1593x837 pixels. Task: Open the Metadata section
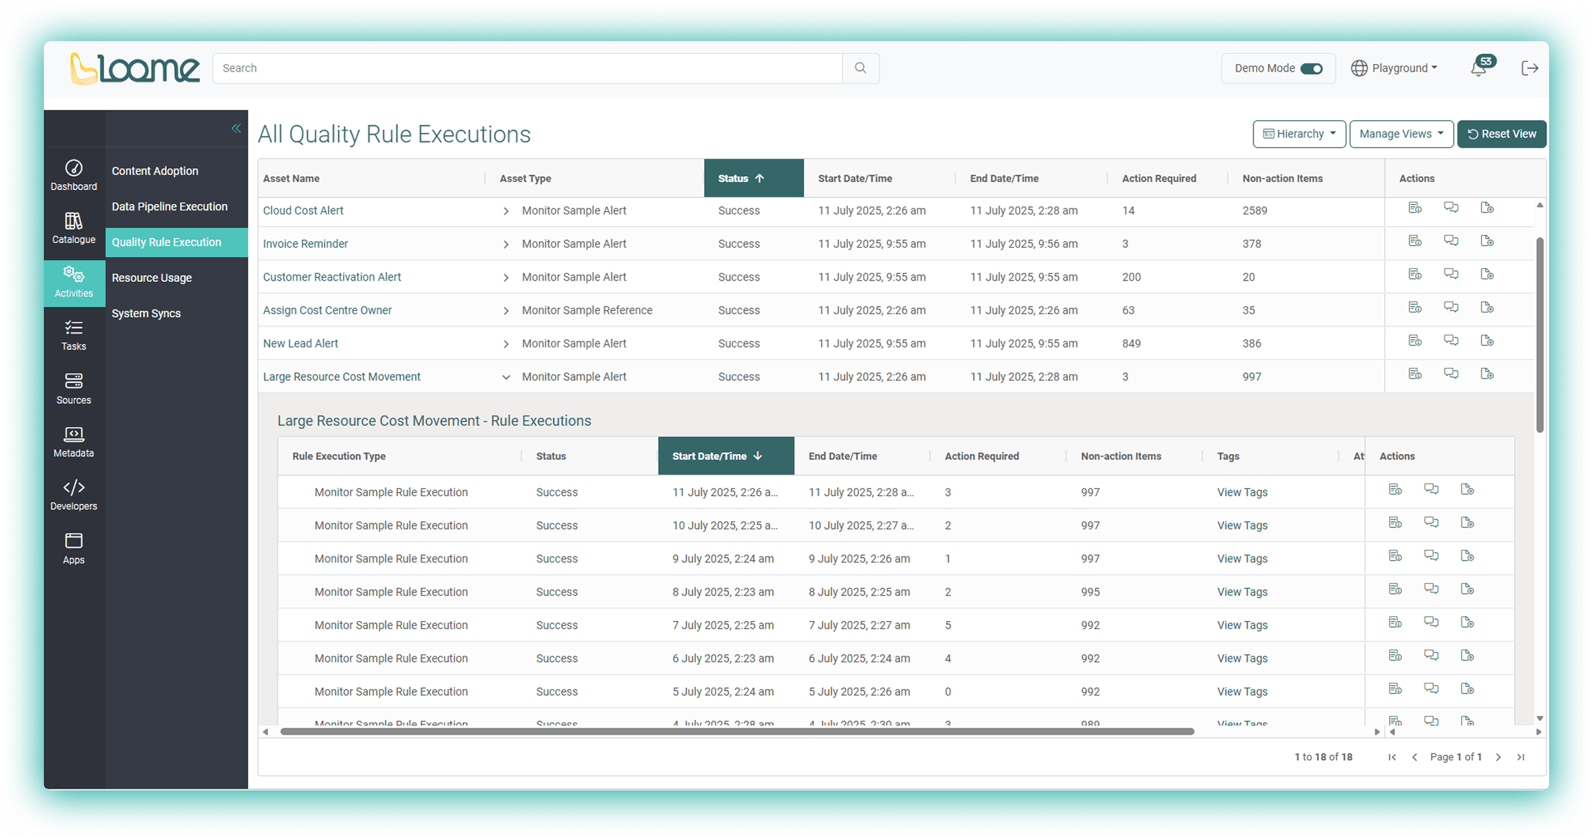coord(74,442)
